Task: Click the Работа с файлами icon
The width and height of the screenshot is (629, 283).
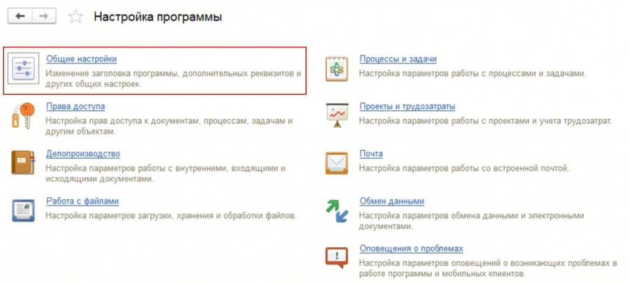Action: pos(23,210)
